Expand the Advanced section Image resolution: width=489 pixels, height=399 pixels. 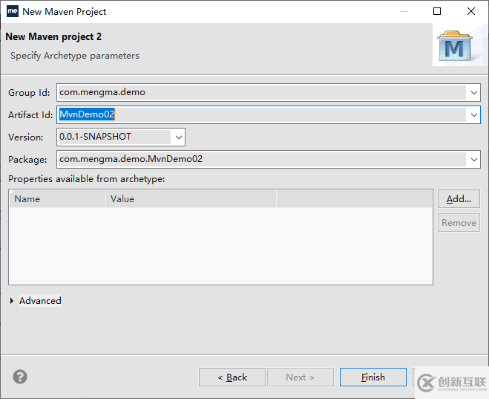click(13, 301)
